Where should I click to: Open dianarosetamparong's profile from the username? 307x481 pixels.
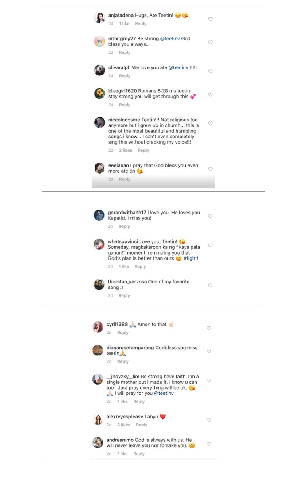[x=130, y=348]
